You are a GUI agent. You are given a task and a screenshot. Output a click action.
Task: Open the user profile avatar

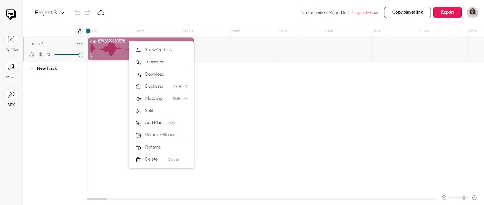click(472, 12)
